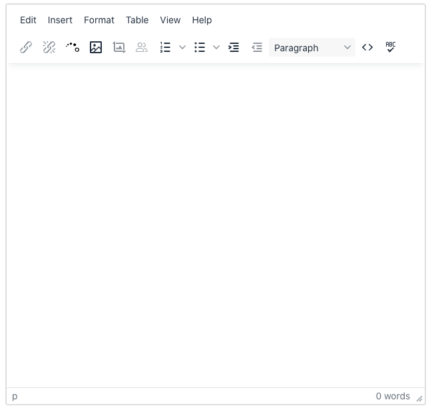Click the p element path in the status bar

(x=15, y=396)
